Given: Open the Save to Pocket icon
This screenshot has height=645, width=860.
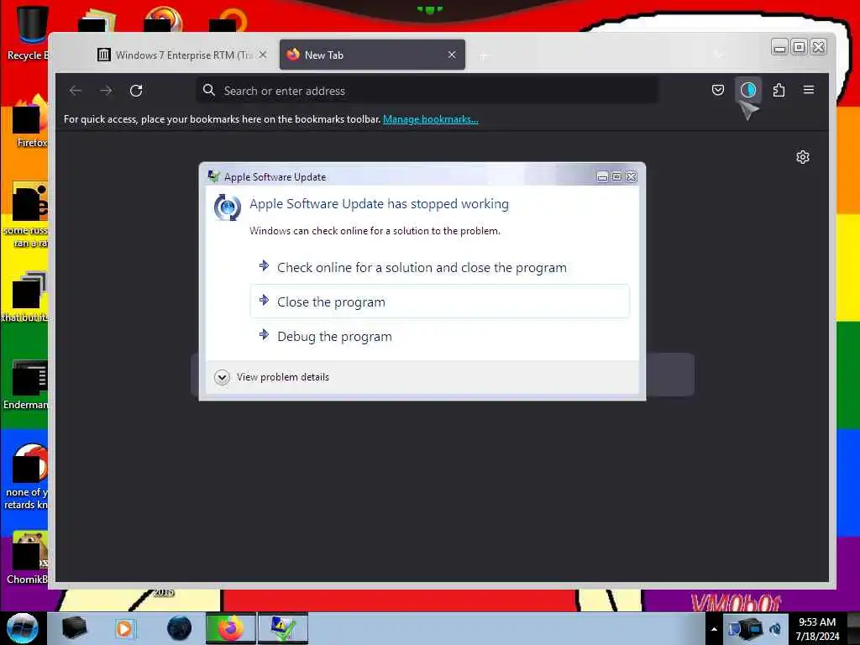Looking at the screenshot, I should [717, 90].
